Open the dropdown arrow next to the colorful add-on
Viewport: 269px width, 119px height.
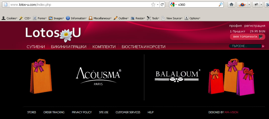249,5
